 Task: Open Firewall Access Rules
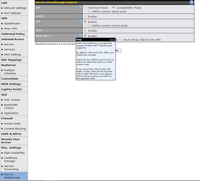tap(12, 123)
